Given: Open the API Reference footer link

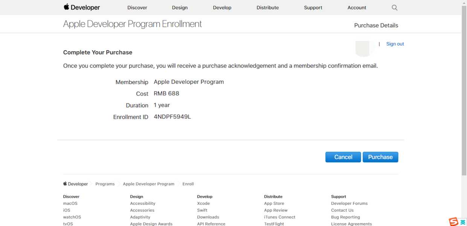Looking at the screenshot, I should [211, 224].
